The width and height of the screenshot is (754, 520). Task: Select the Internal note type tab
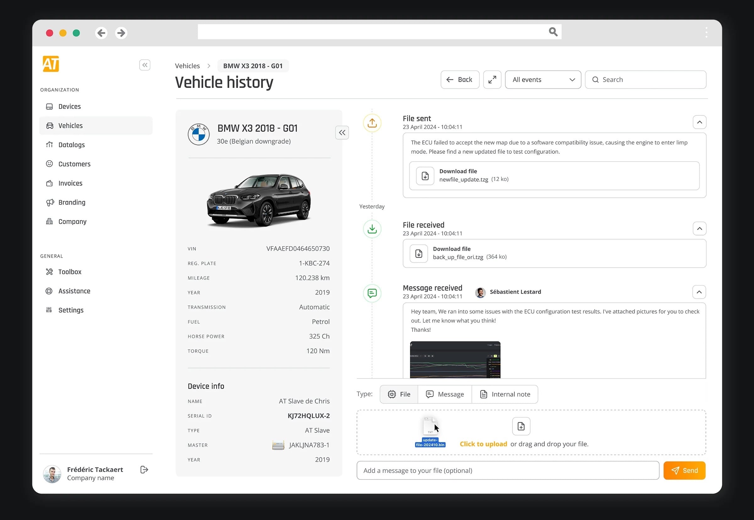point(505,394)
